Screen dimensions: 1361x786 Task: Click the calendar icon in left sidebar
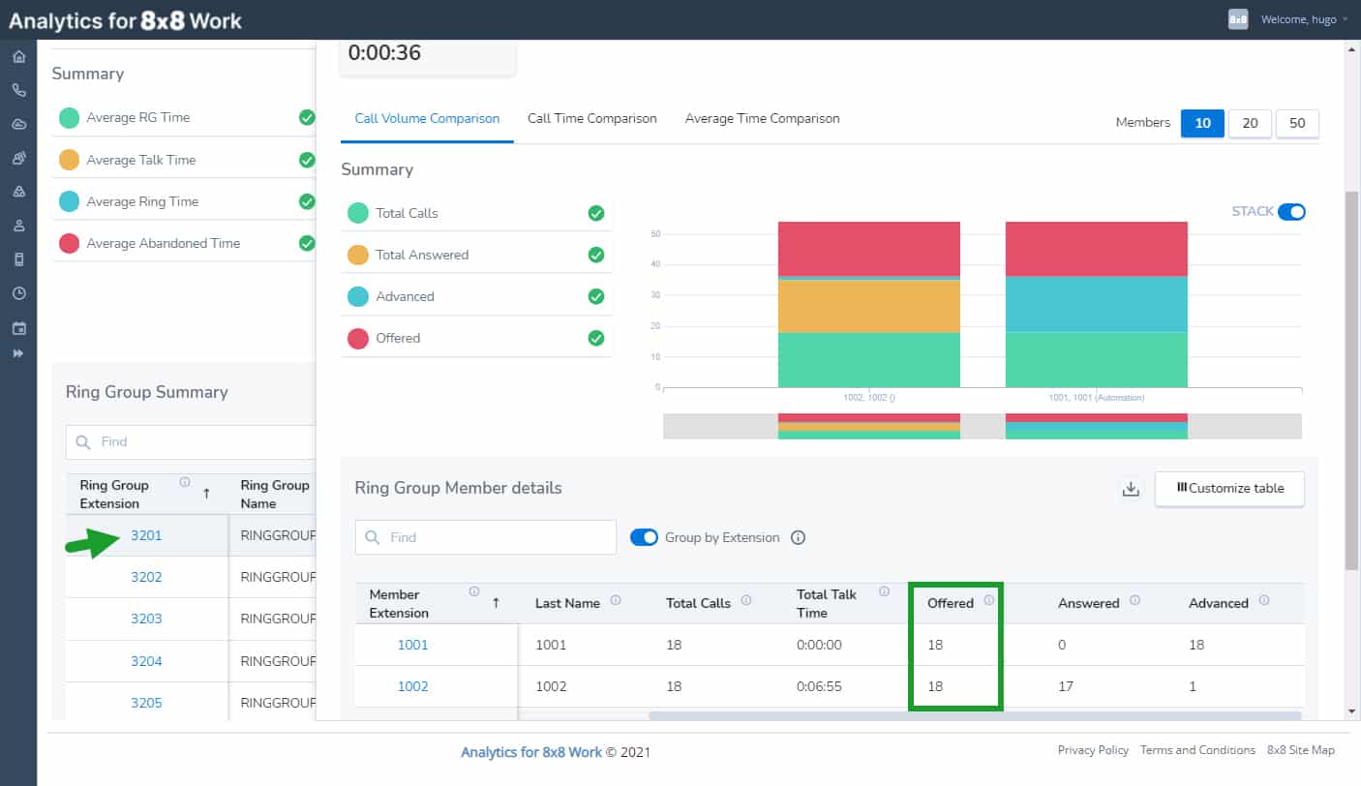point(18,328)
